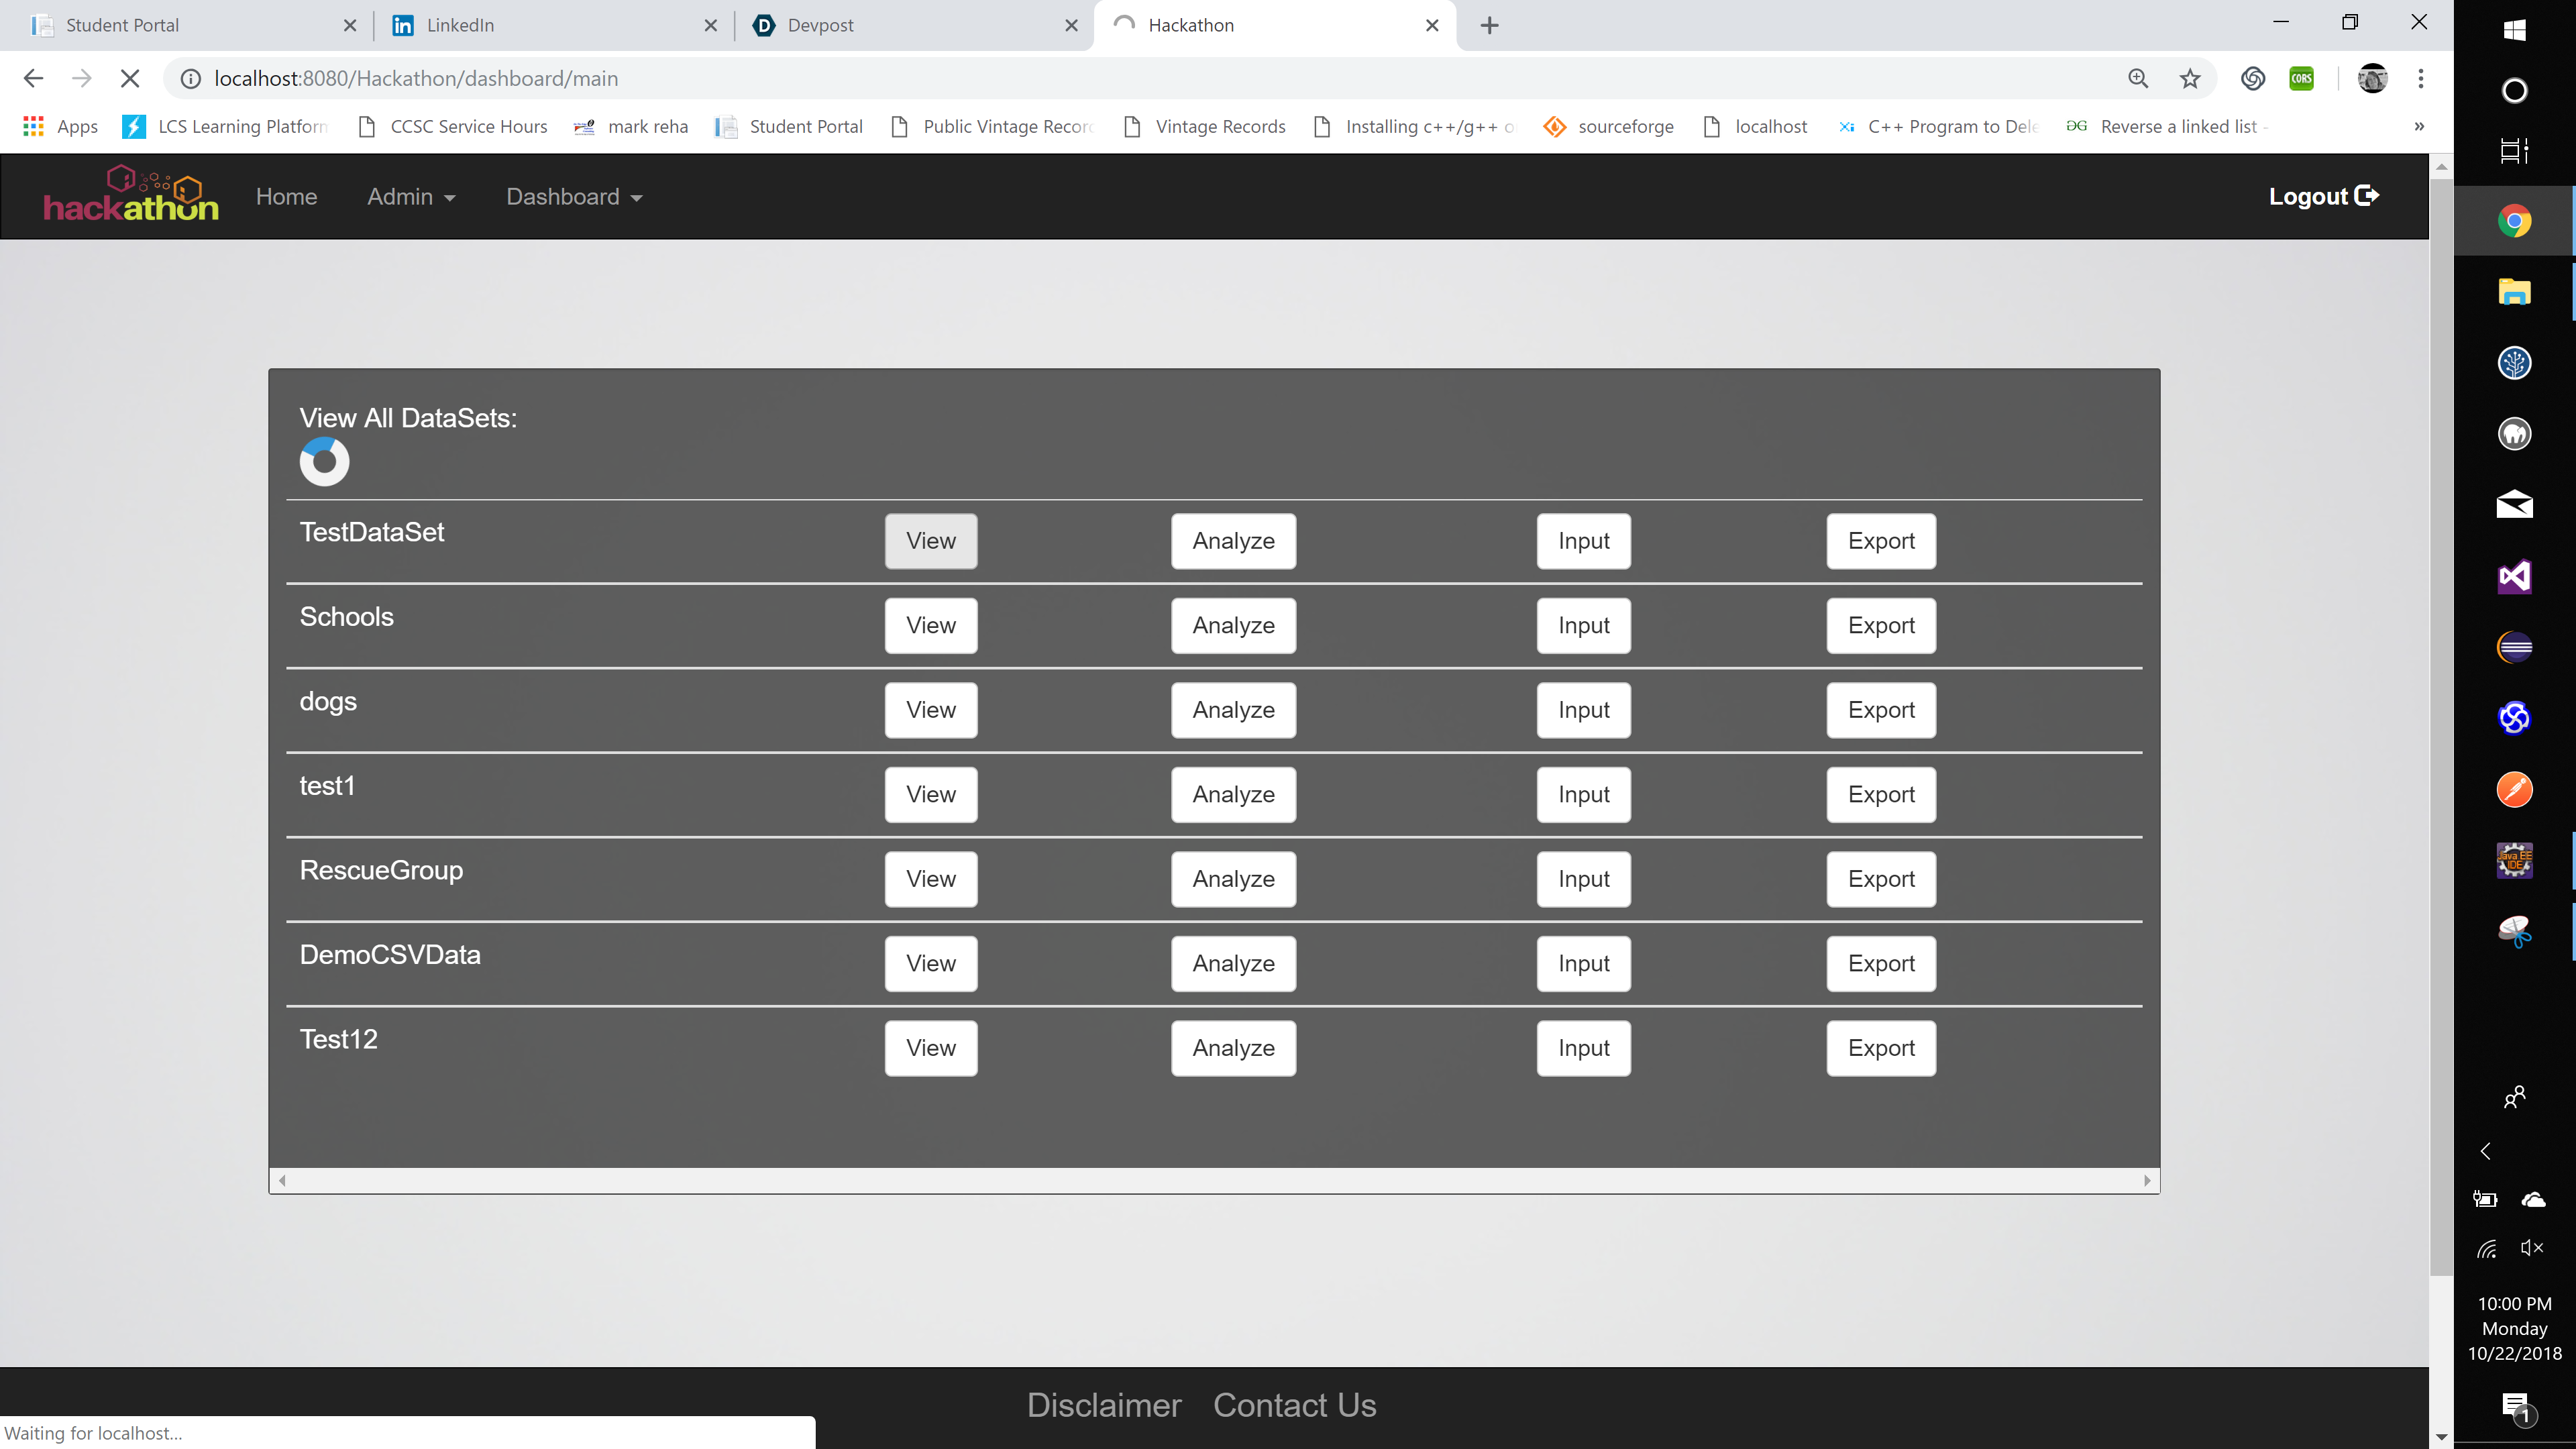Analyze the Schools dataset
The image size is (2576, 1449).
pyautogui.click(x=1233, y=625)
